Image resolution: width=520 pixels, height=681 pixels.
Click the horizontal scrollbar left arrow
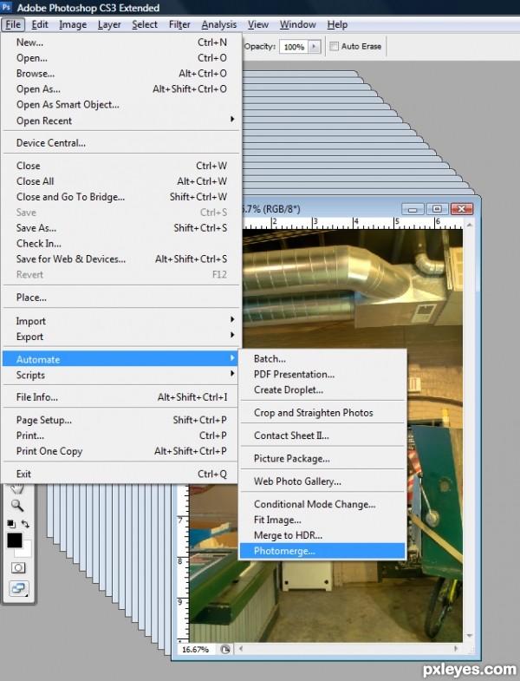tap(240, 649)
